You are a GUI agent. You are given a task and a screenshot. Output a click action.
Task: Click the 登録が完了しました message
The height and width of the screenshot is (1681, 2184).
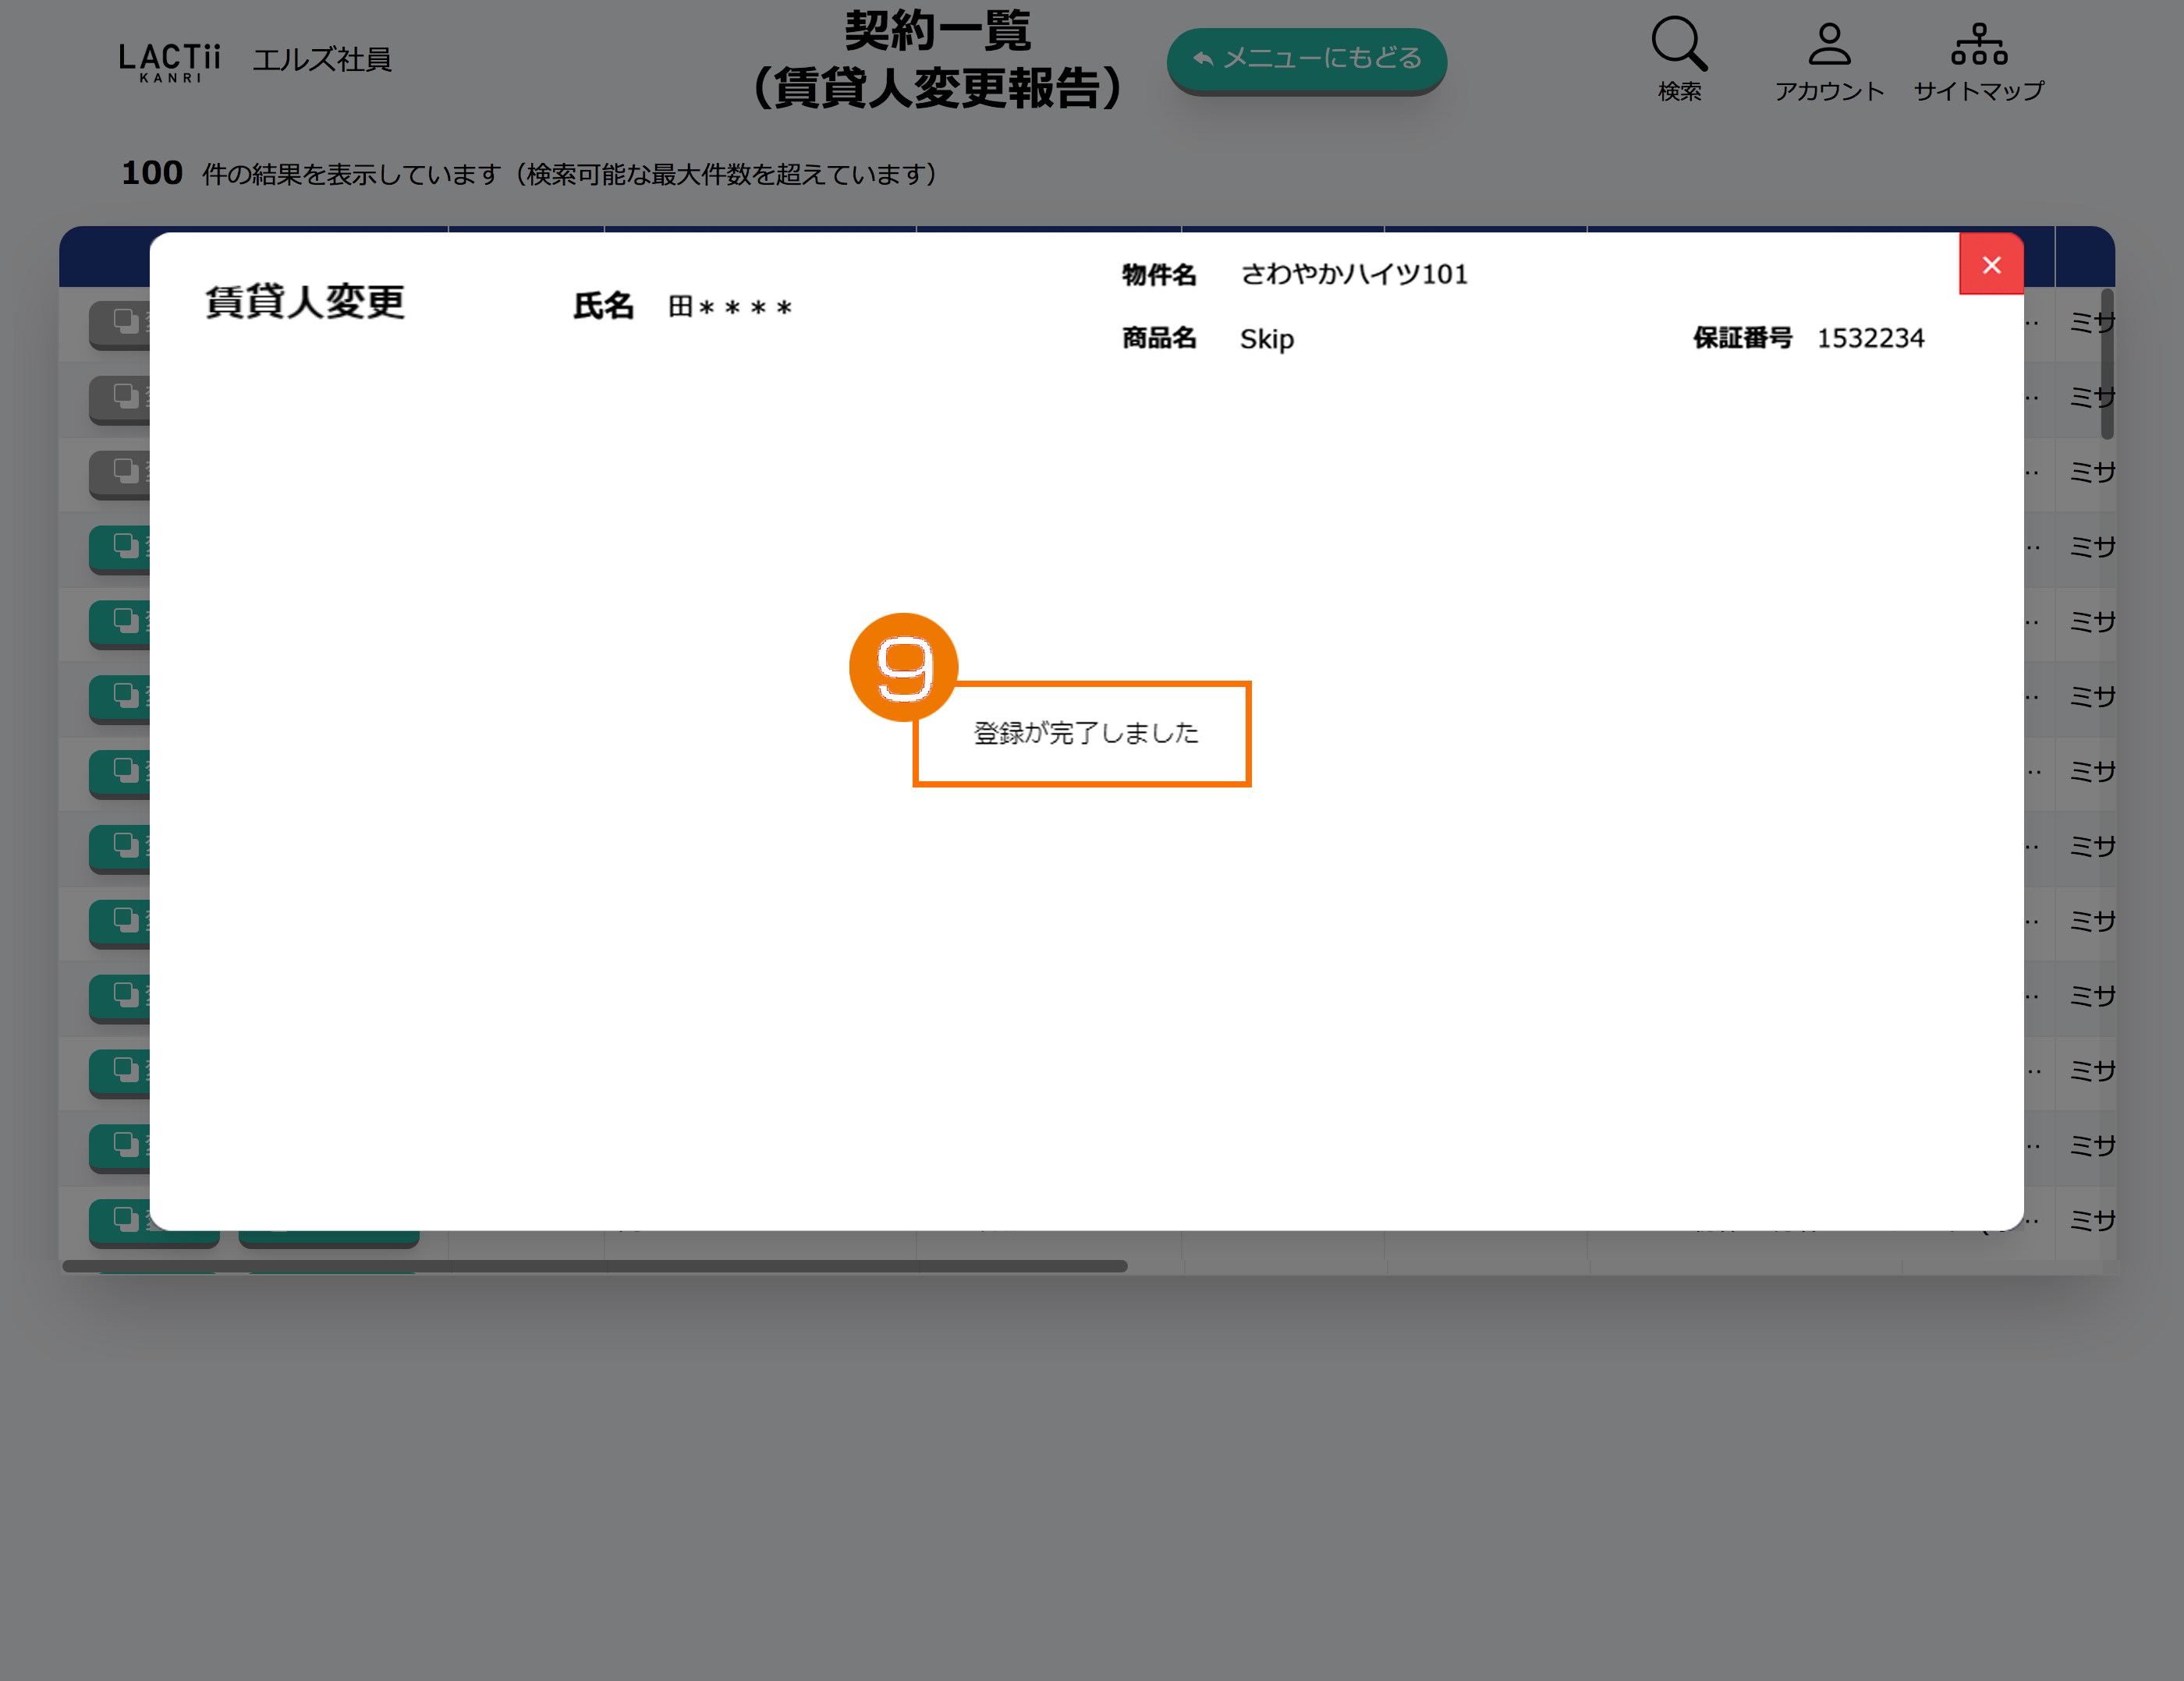coord(1085,734)
